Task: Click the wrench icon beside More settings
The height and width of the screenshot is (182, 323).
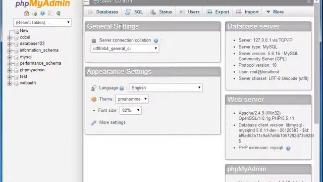Action: click(93, 123)
